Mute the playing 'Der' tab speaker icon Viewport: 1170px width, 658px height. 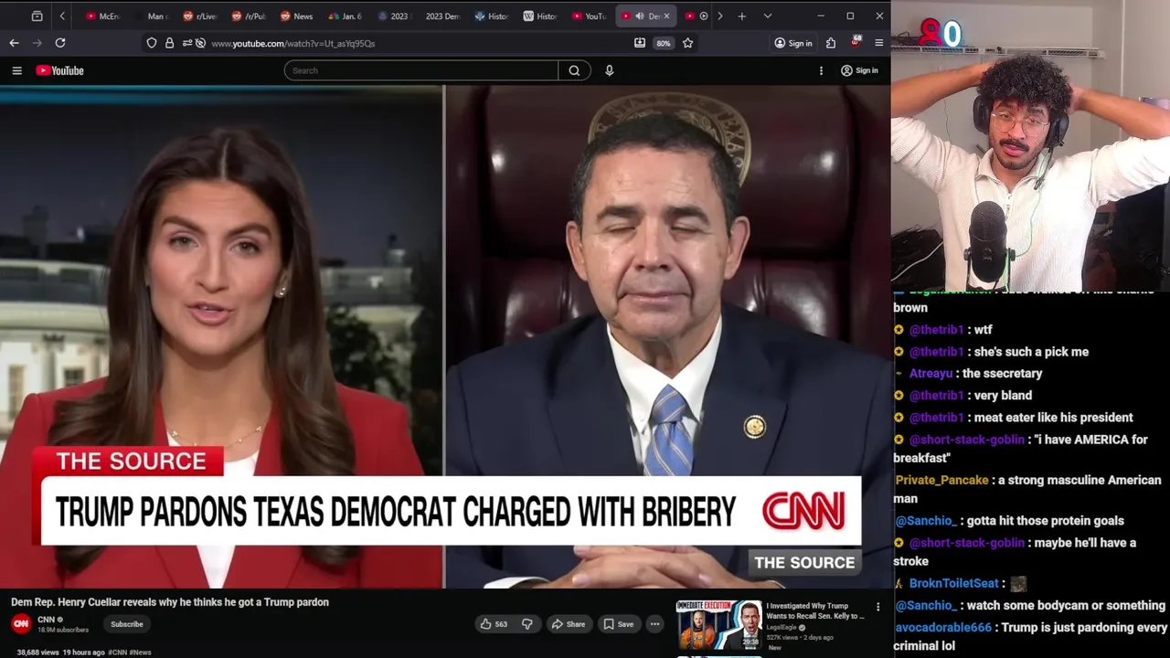640,16
